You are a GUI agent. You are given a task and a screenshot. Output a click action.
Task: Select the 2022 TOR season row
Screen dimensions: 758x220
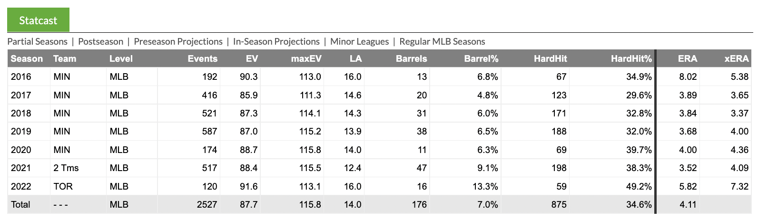pyautogui.click(x=380, y=186)
